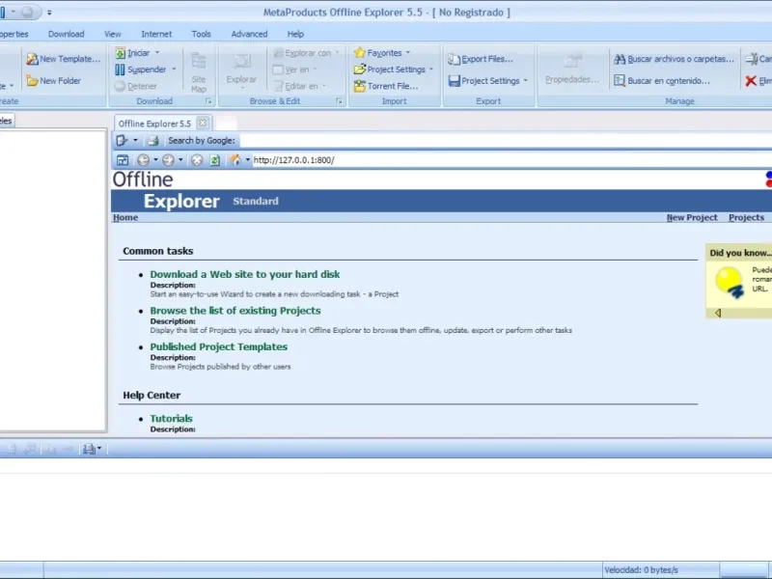Open the Site Map tool

coord(199,71)
